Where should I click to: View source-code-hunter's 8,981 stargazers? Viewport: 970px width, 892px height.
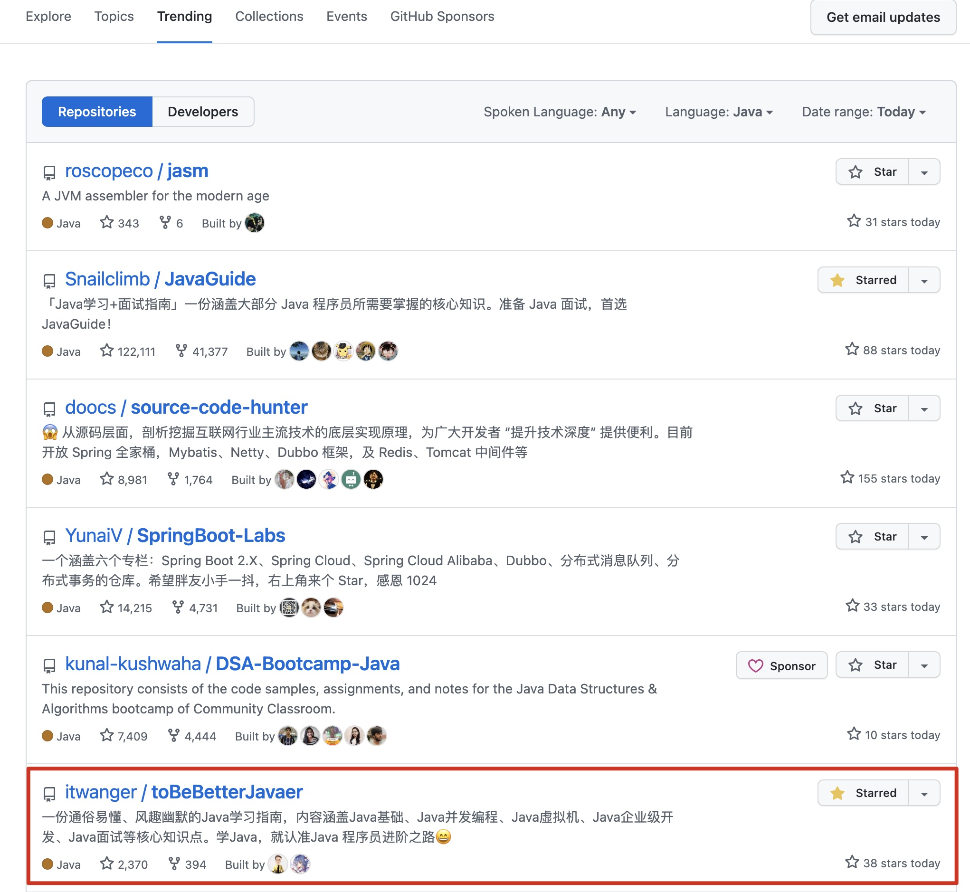tap(124, 479)
